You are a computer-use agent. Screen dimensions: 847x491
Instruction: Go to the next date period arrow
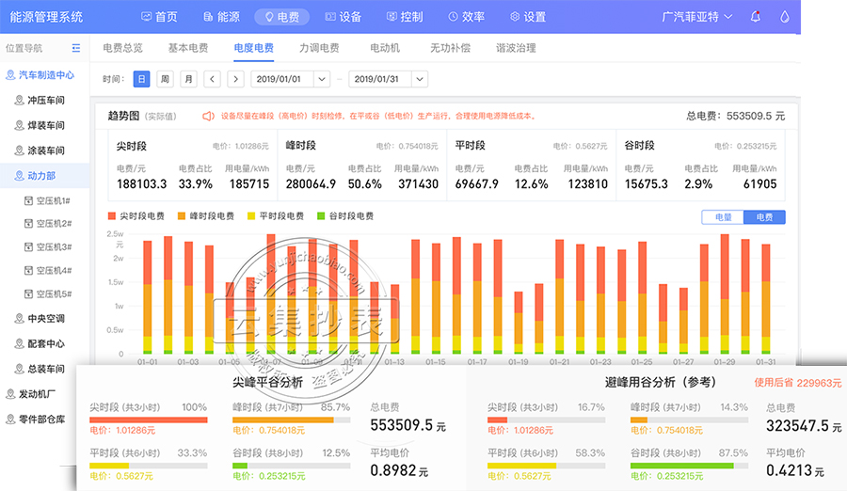point(235,80)
